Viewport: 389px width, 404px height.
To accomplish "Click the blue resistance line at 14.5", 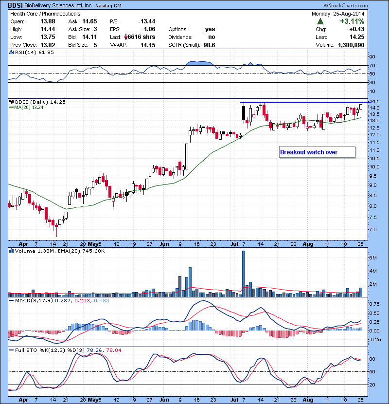I will click(x=305, y=102).
